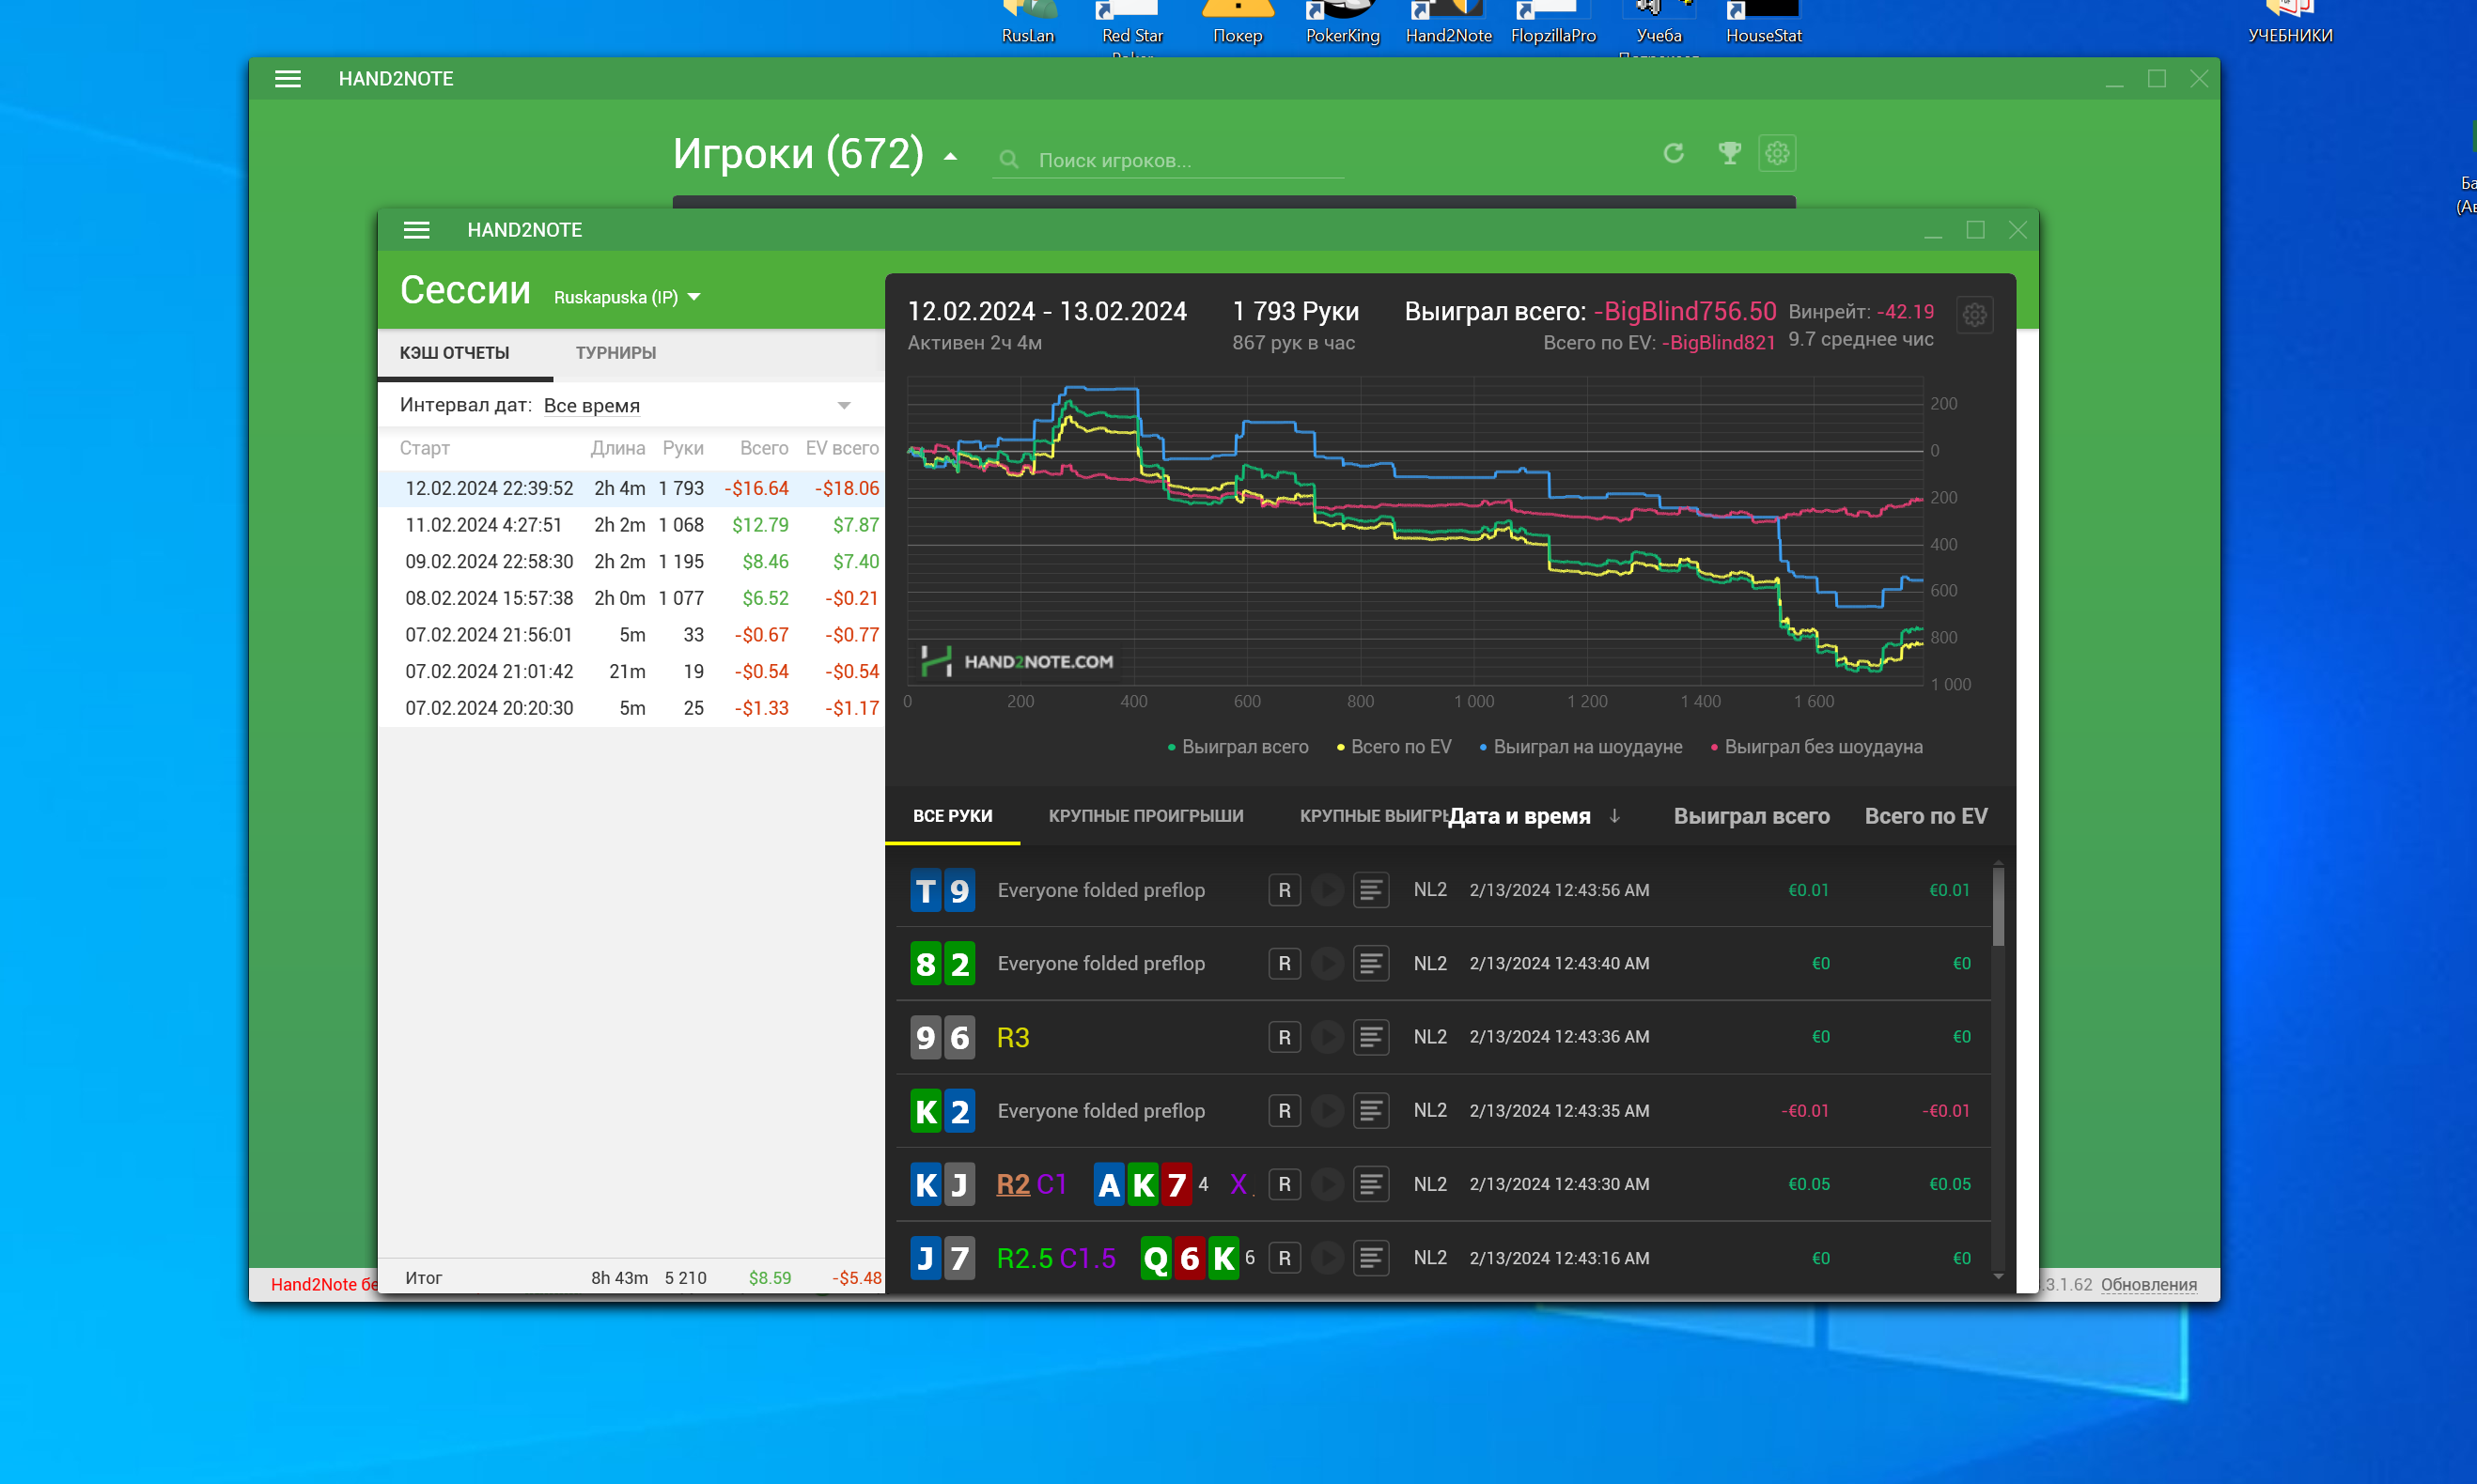Open hand history text icon for T9 hand
The height and width of the screenshot is (1484, 2477).
tap(1371, 890)
